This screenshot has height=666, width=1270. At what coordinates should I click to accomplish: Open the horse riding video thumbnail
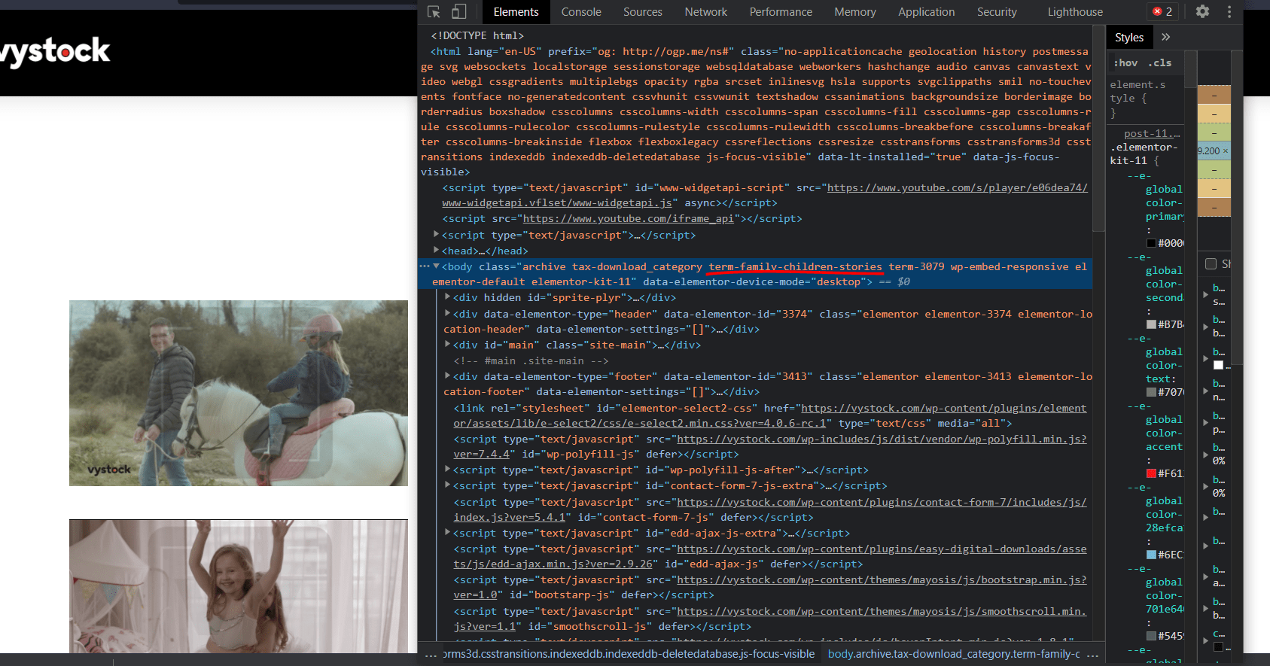239,393
